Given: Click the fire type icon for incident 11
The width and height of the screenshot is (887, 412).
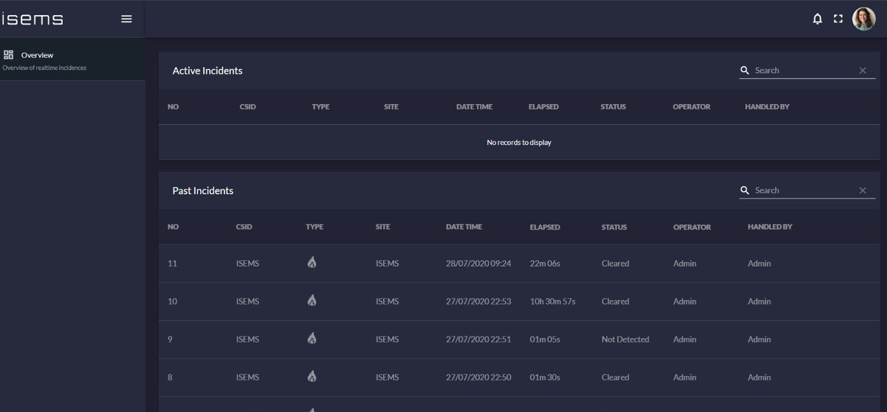Looking at the screenshot, I should [x=312, y=263].
